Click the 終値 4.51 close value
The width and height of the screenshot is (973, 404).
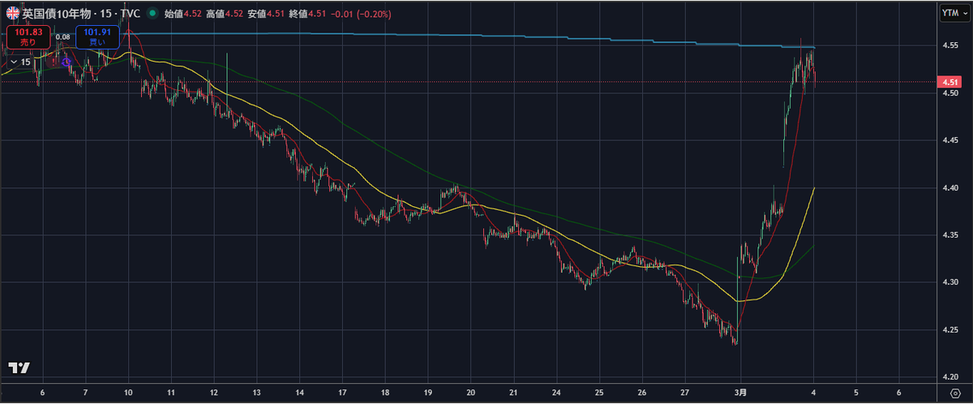pos(306,14)
